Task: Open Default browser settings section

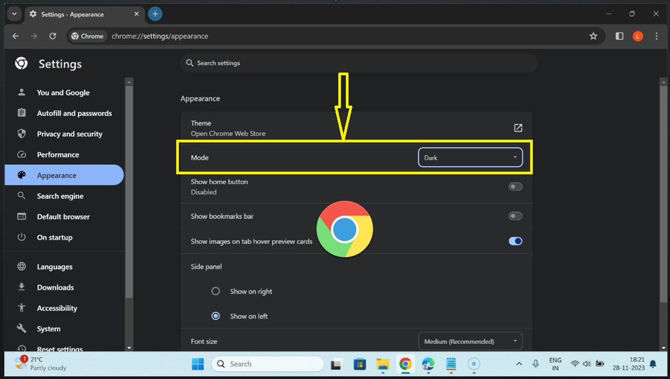Action: (63, 217)
